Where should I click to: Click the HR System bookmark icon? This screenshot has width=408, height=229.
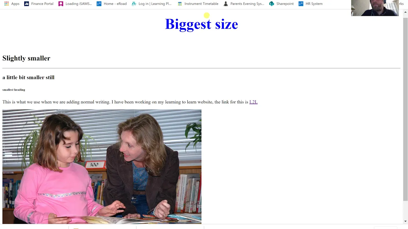pos(301,4)
